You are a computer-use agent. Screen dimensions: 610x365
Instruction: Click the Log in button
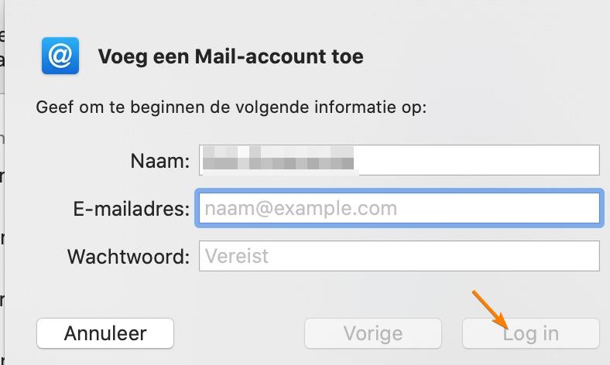[x=531, y=333]
